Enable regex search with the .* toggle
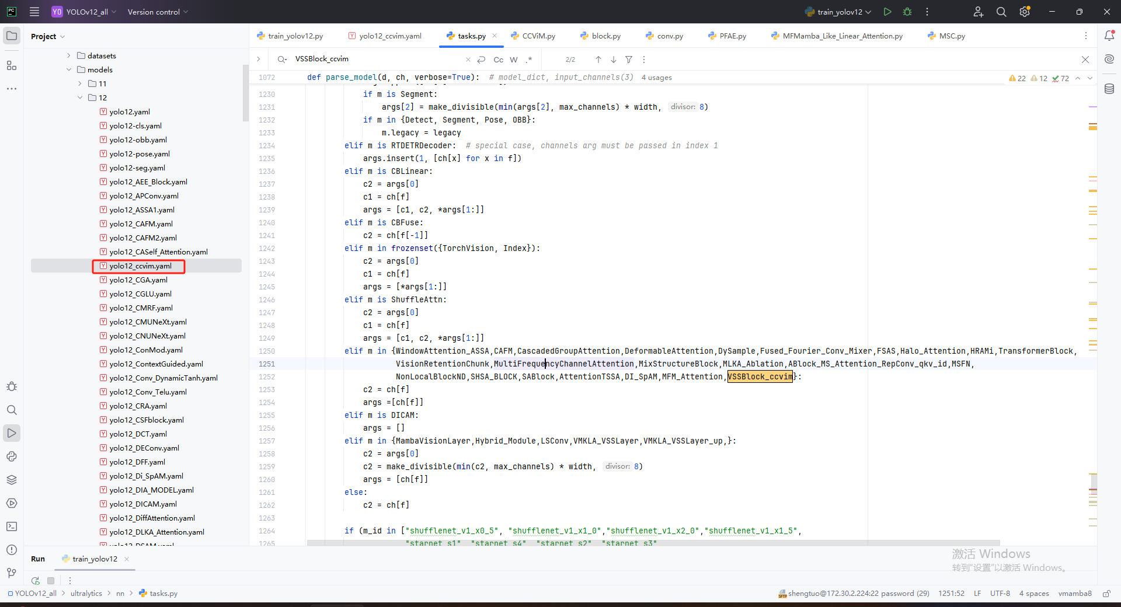This screenshot has width=1121, height=607. point(530,59)
